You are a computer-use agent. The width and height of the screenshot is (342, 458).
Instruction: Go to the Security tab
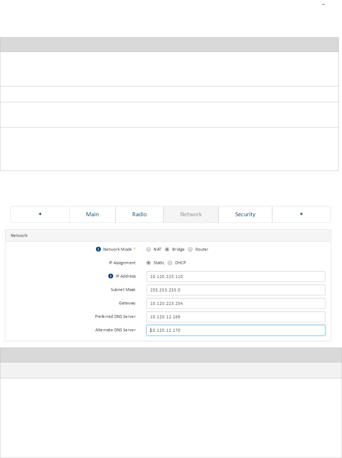click(x=245, y=214)
